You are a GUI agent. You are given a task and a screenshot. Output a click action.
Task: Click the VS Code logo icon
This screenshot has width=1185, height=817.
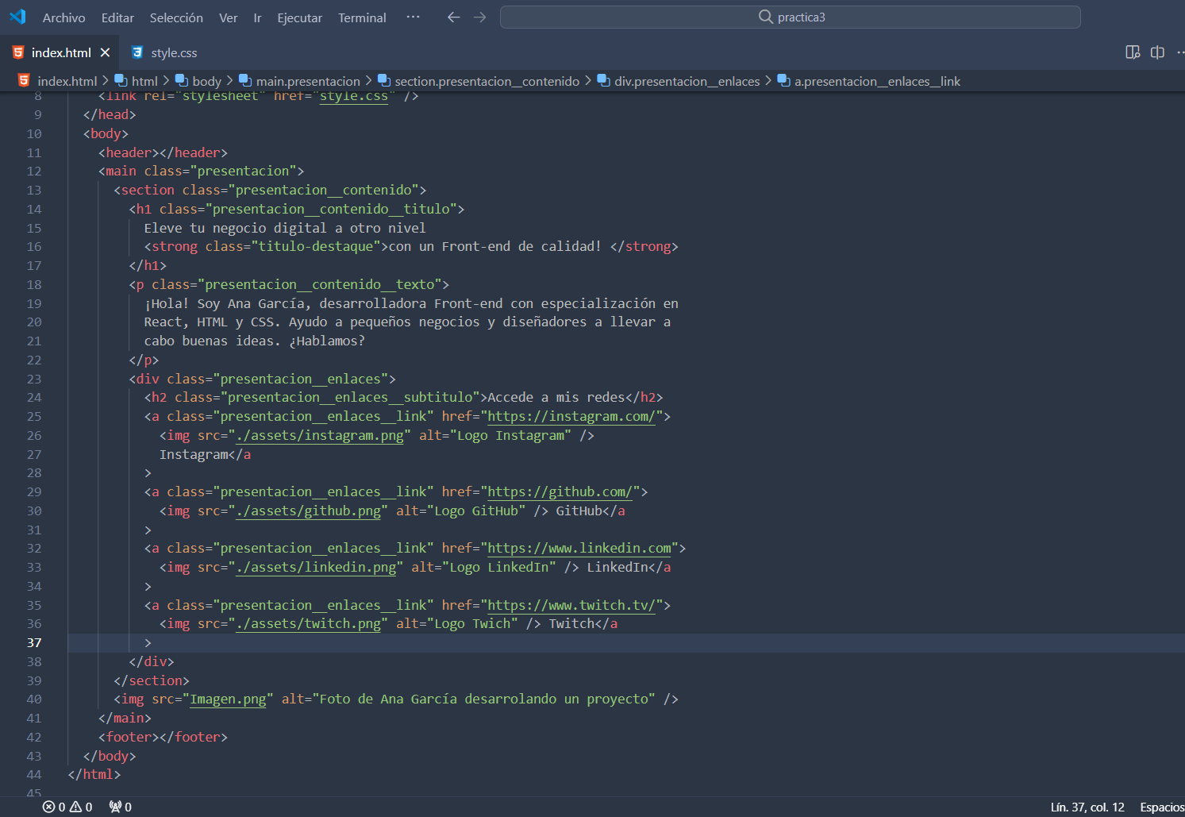pyautogui.click(x=17, y=17)
